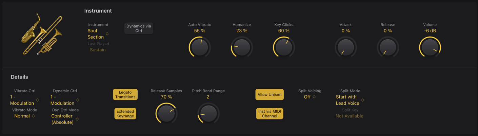This screenshot has height=136, width=478.
Task: Toggle Extended Keyrange off
Action: 125,114
